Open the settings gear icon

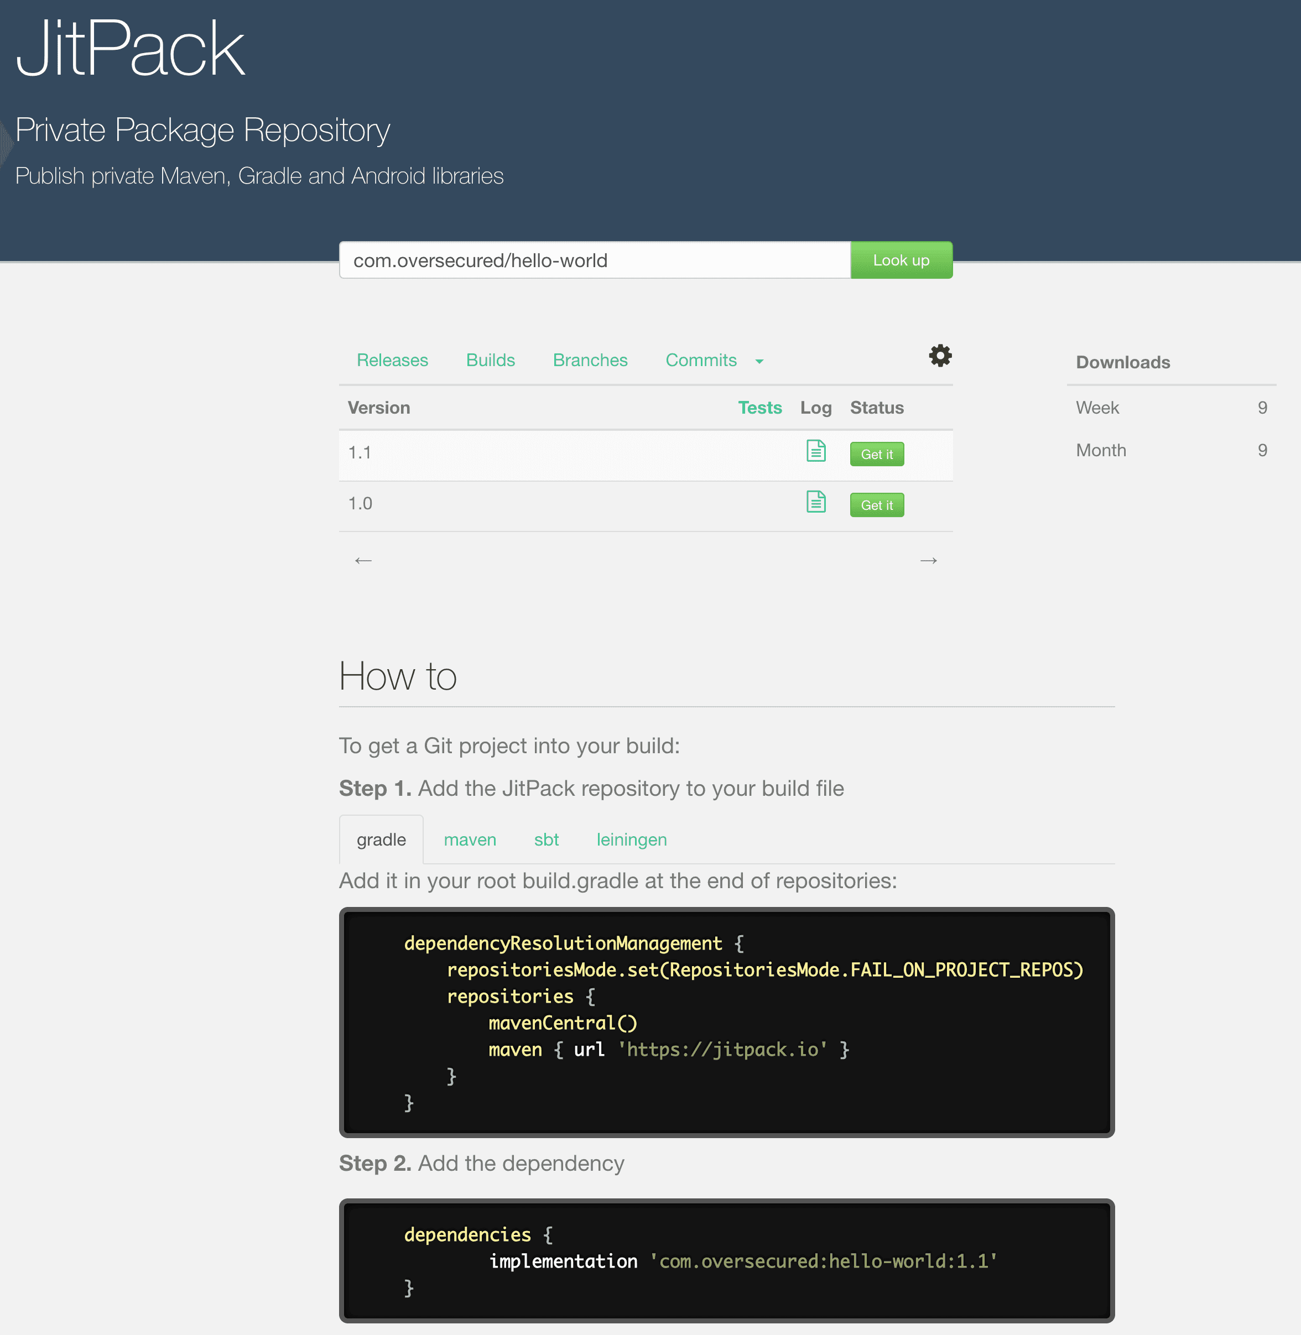tap(940, 355)
